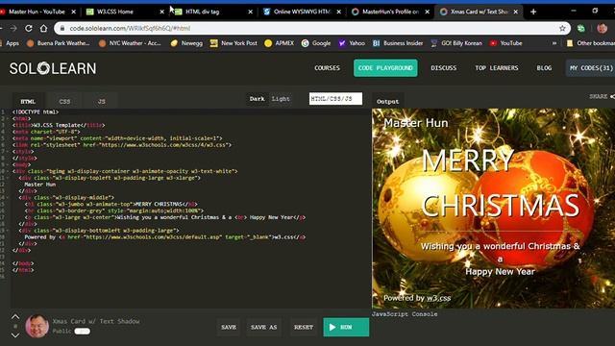Switch to MasterHun's Profile browser tab

coord(390,12)
